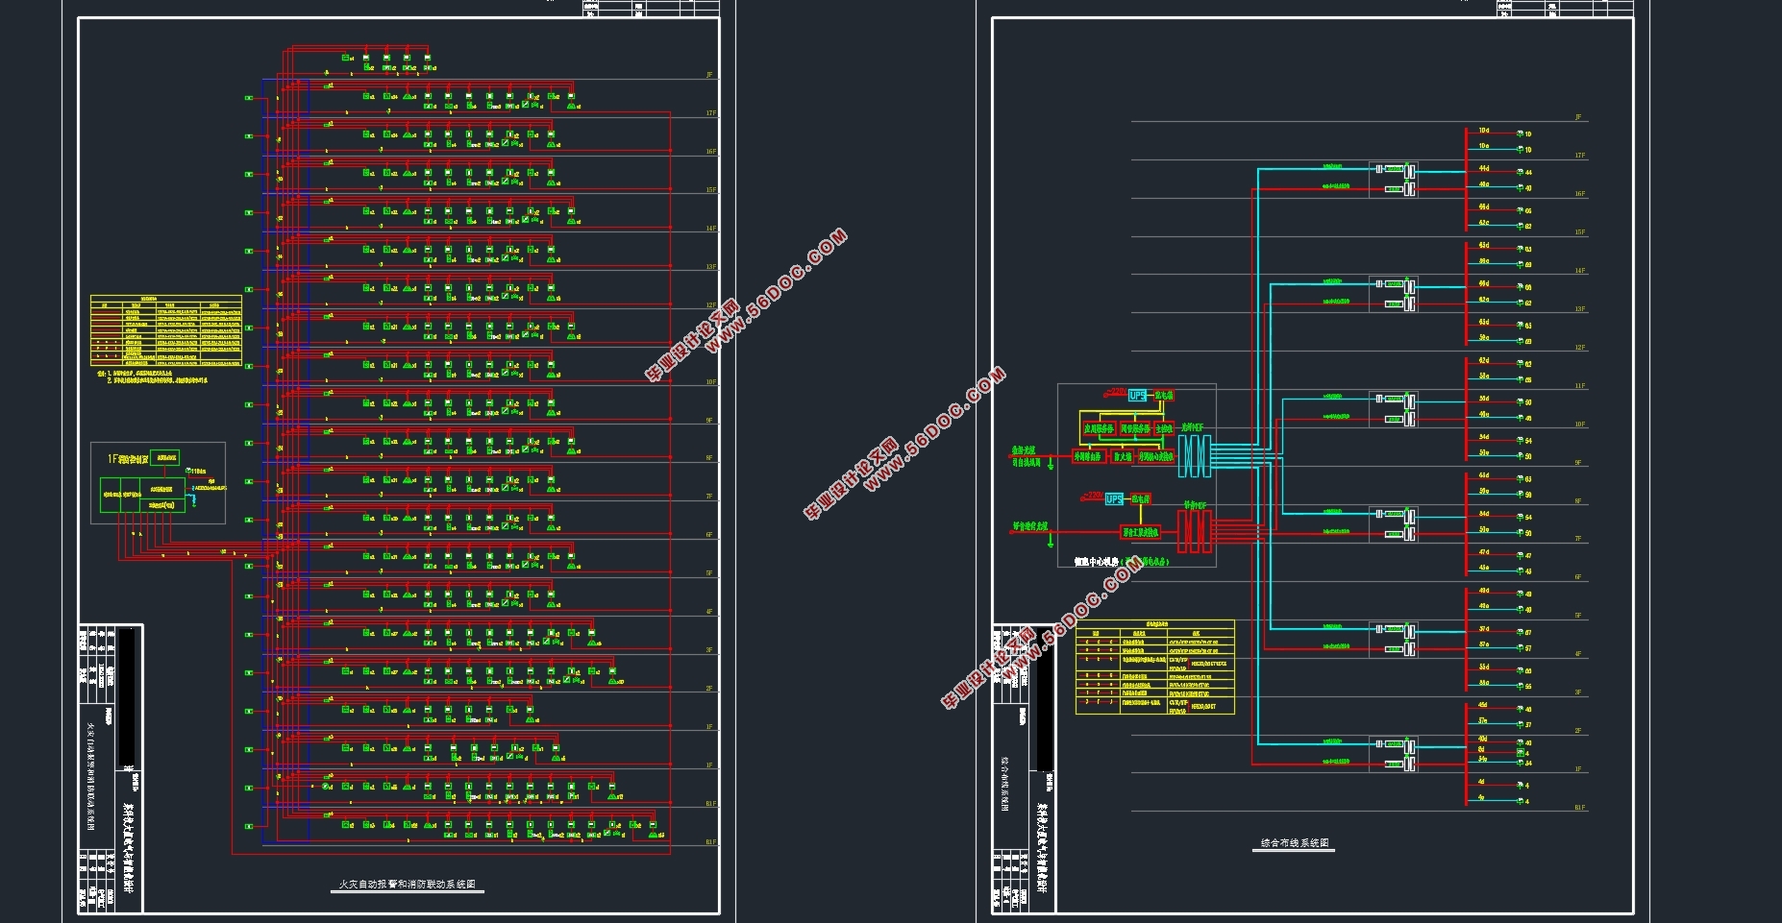
Task: Click the 防火墙 firewall block
Action: [1122, 457]
